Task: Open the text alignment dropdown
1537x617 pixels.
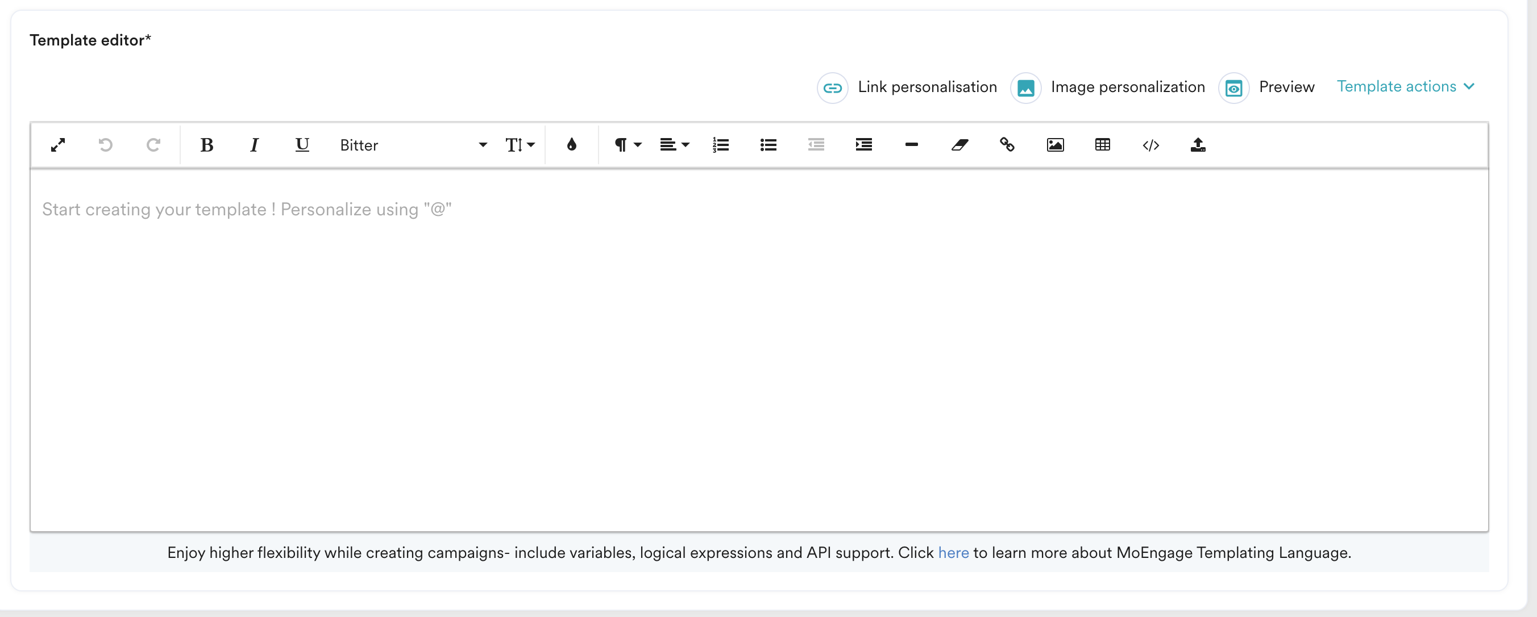Action: (675, 145)
